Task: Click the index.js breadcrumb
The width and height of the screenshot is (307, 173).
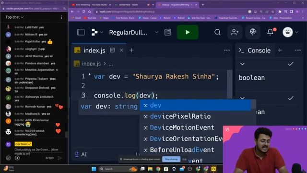Action: coord(91,64)
